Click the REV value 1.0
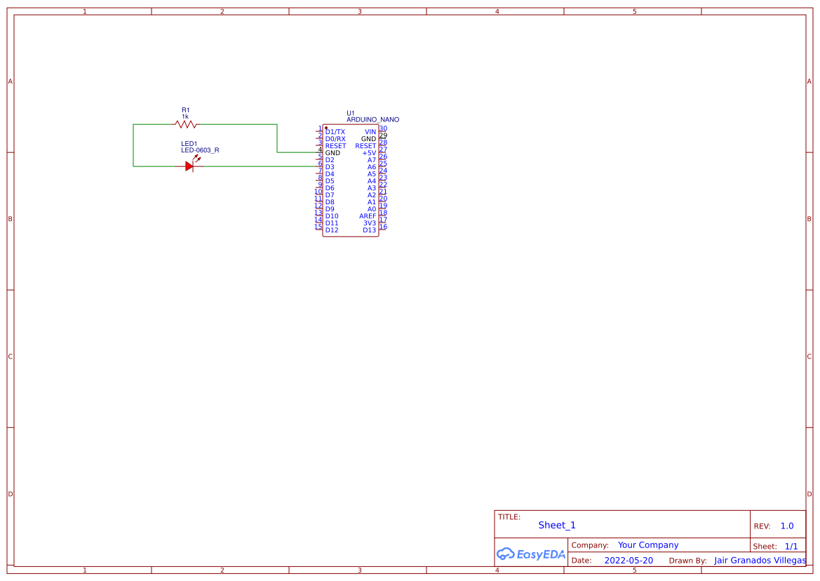The image size is (820, 581). [787, 526]
